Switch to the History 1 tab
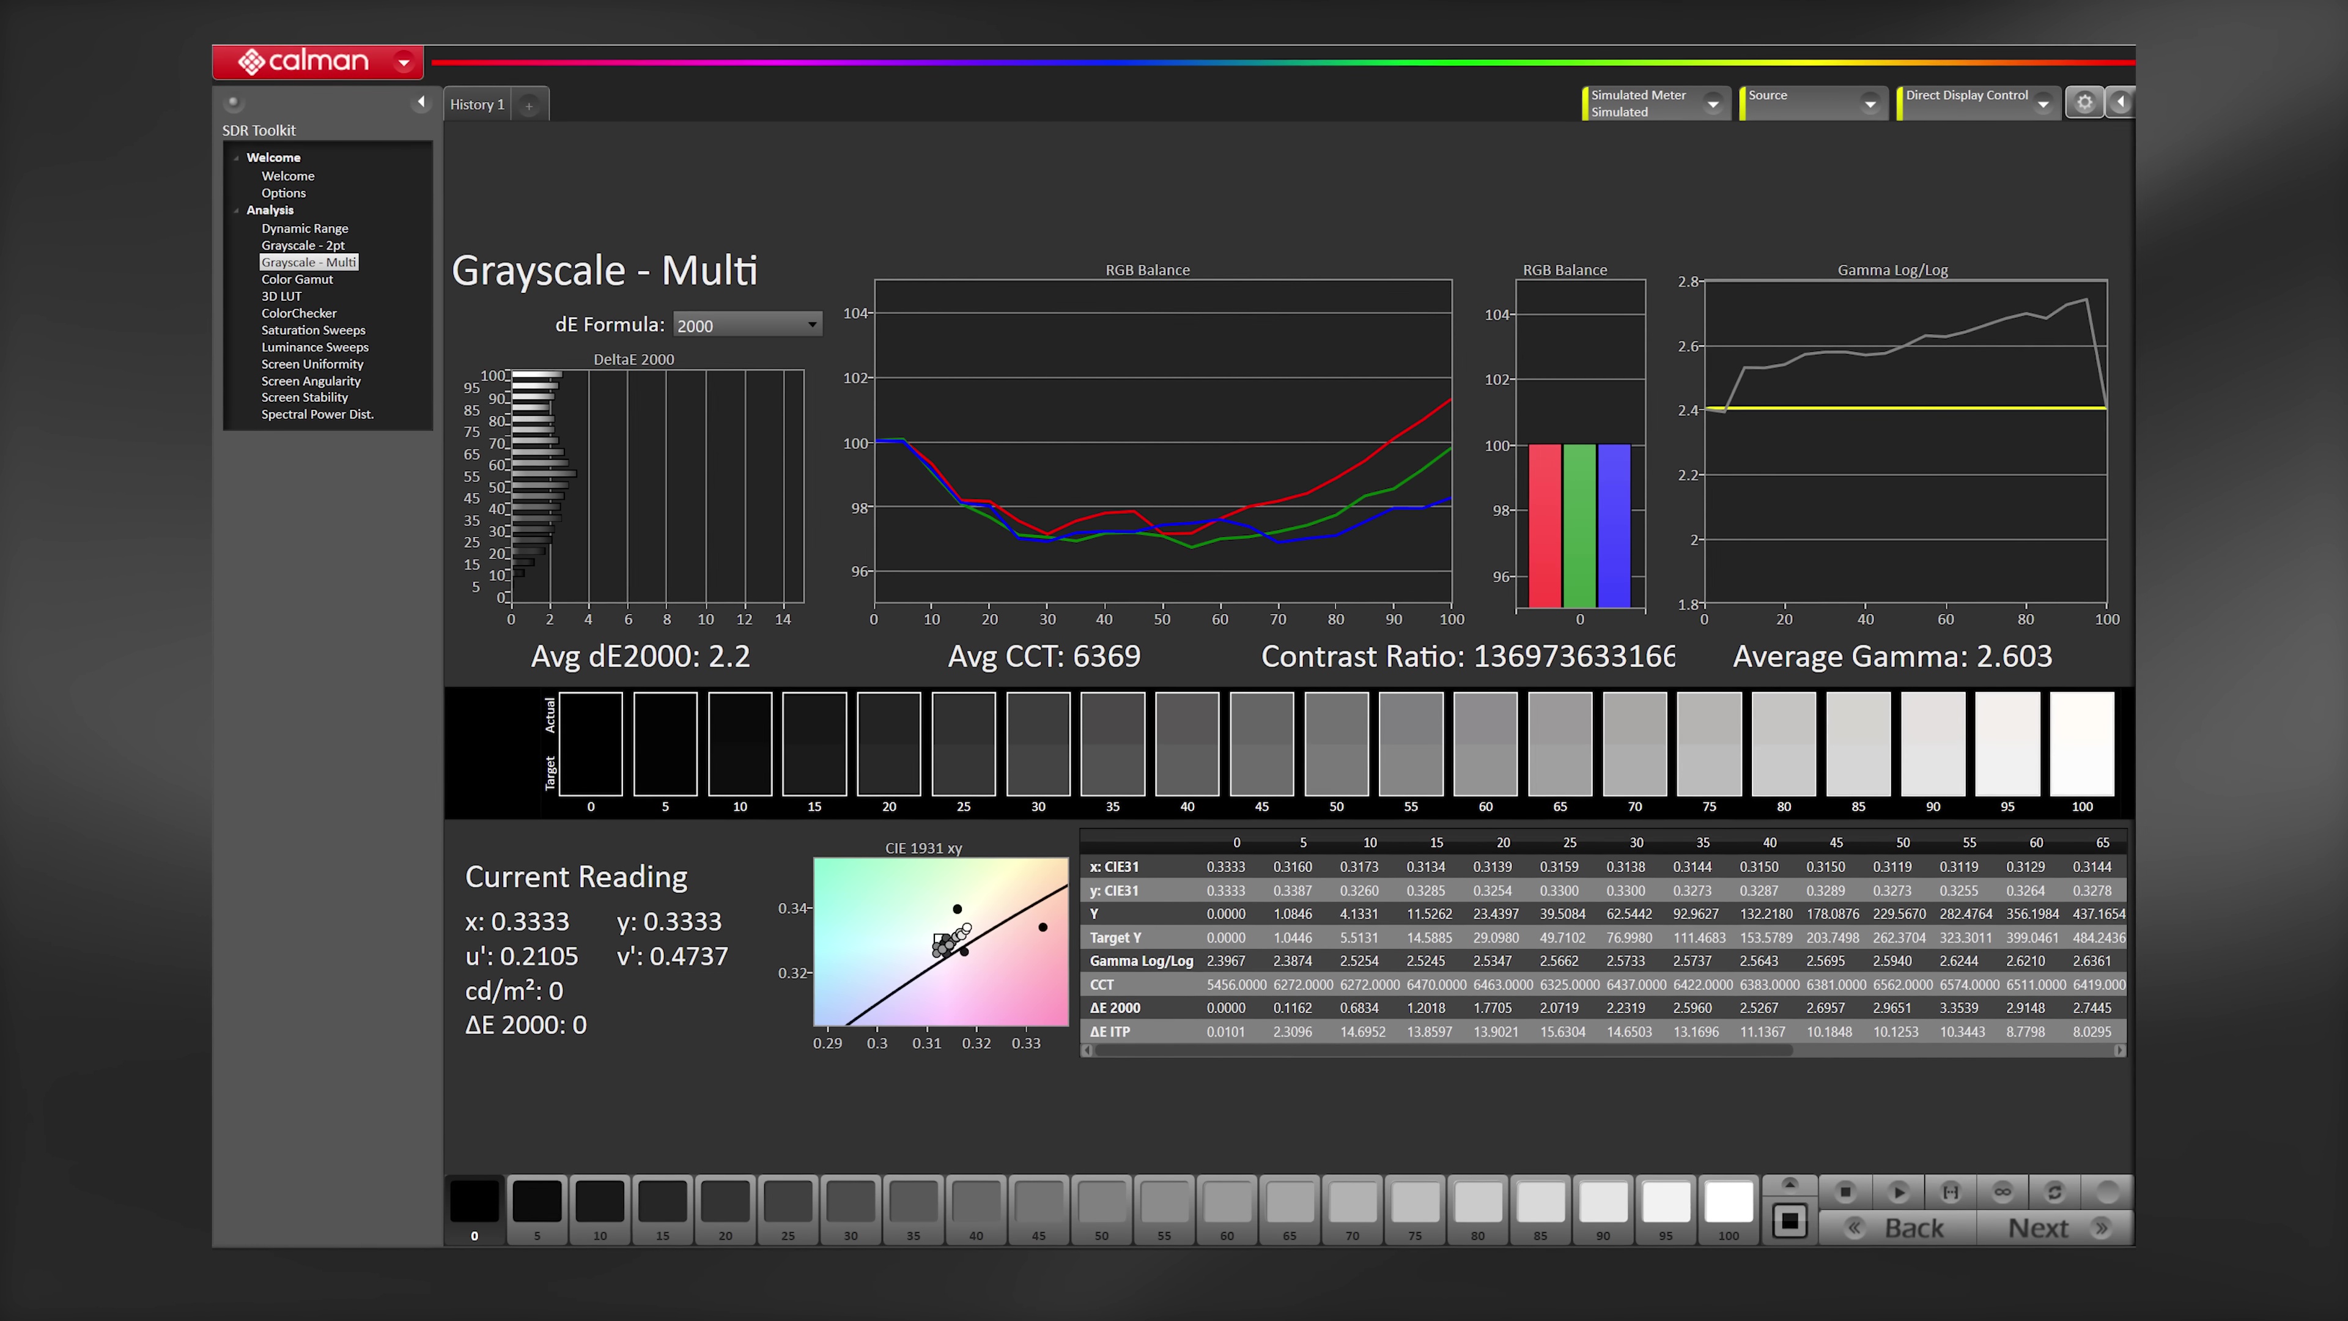This screenshot has height=1321, width=2348. [477, 105]
